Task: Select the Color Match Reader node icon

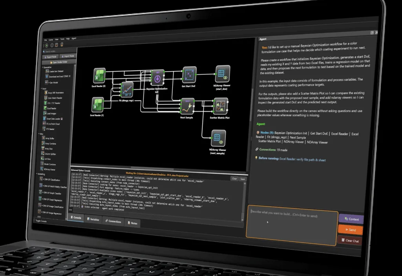Action: 46,98
